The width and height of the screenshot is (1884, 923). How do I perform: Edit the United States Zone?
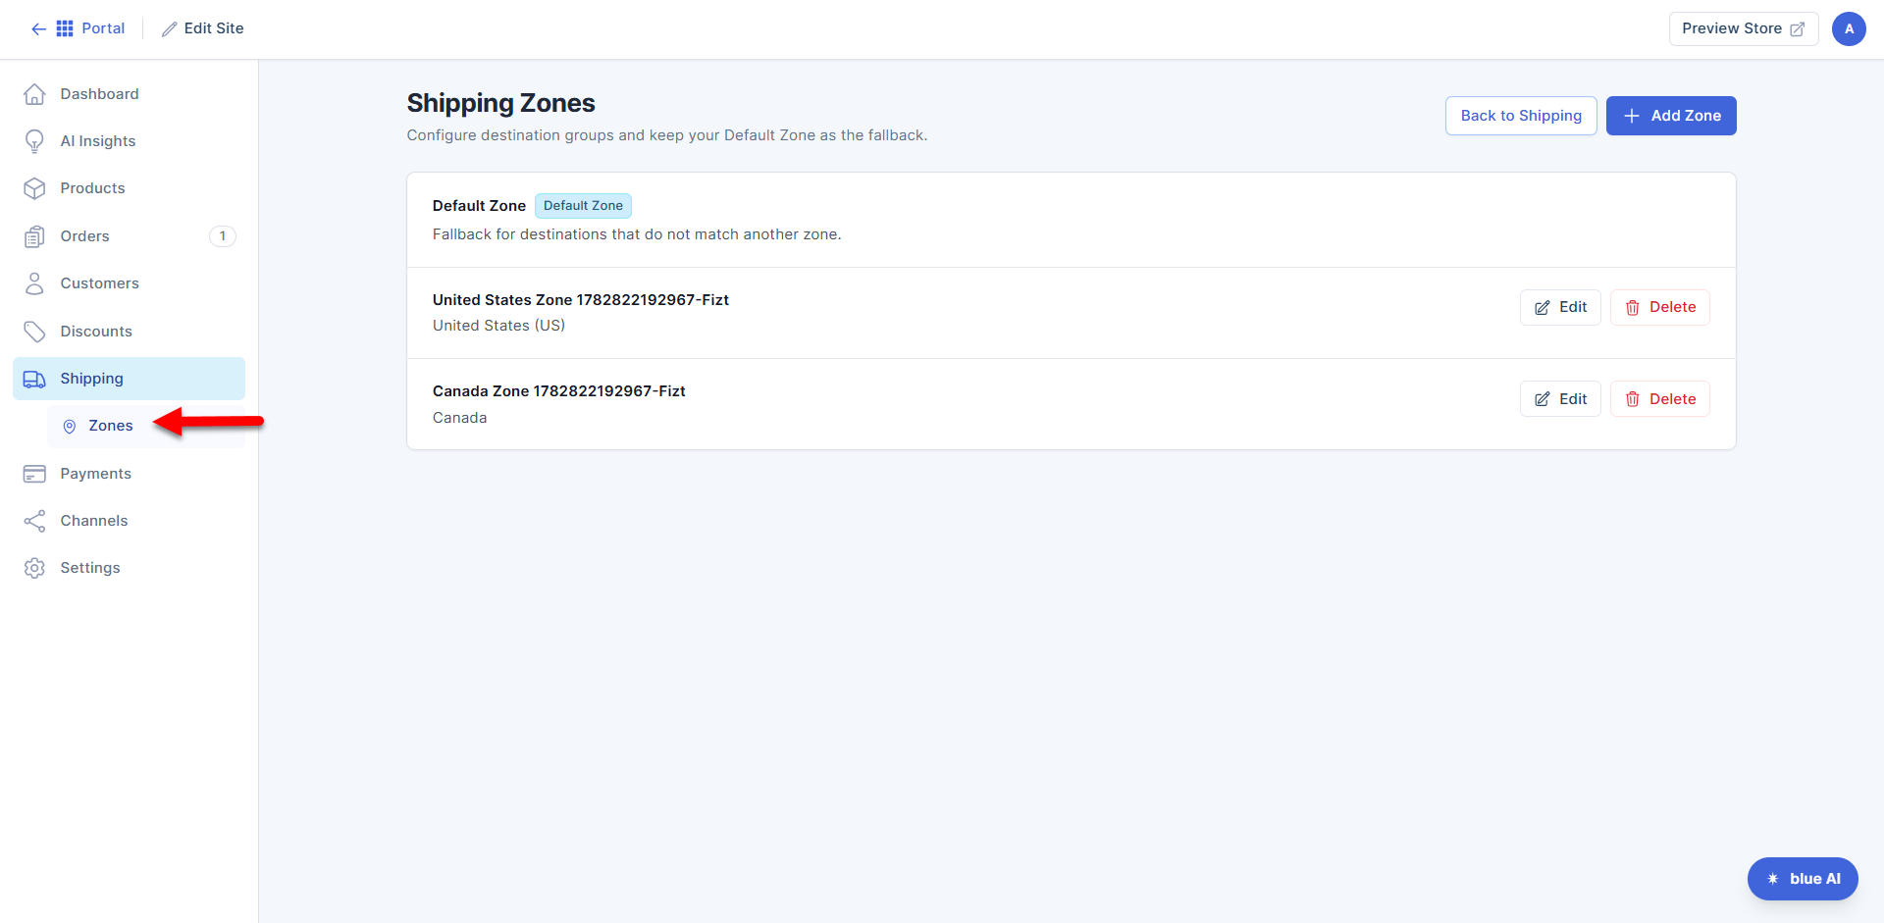pyautogui.click(x=1560, y=307)
